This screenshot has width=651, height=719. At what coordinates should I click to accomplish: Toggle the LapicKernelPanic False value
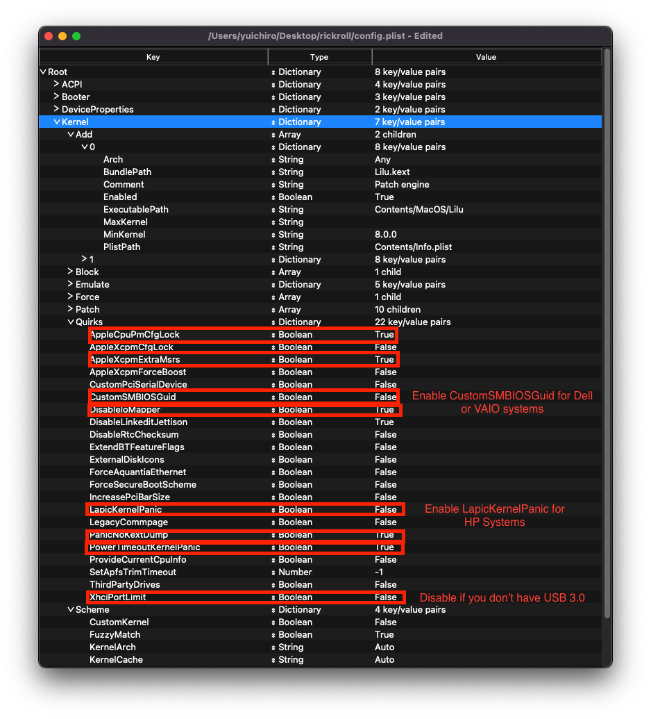[x=386, y=510]
